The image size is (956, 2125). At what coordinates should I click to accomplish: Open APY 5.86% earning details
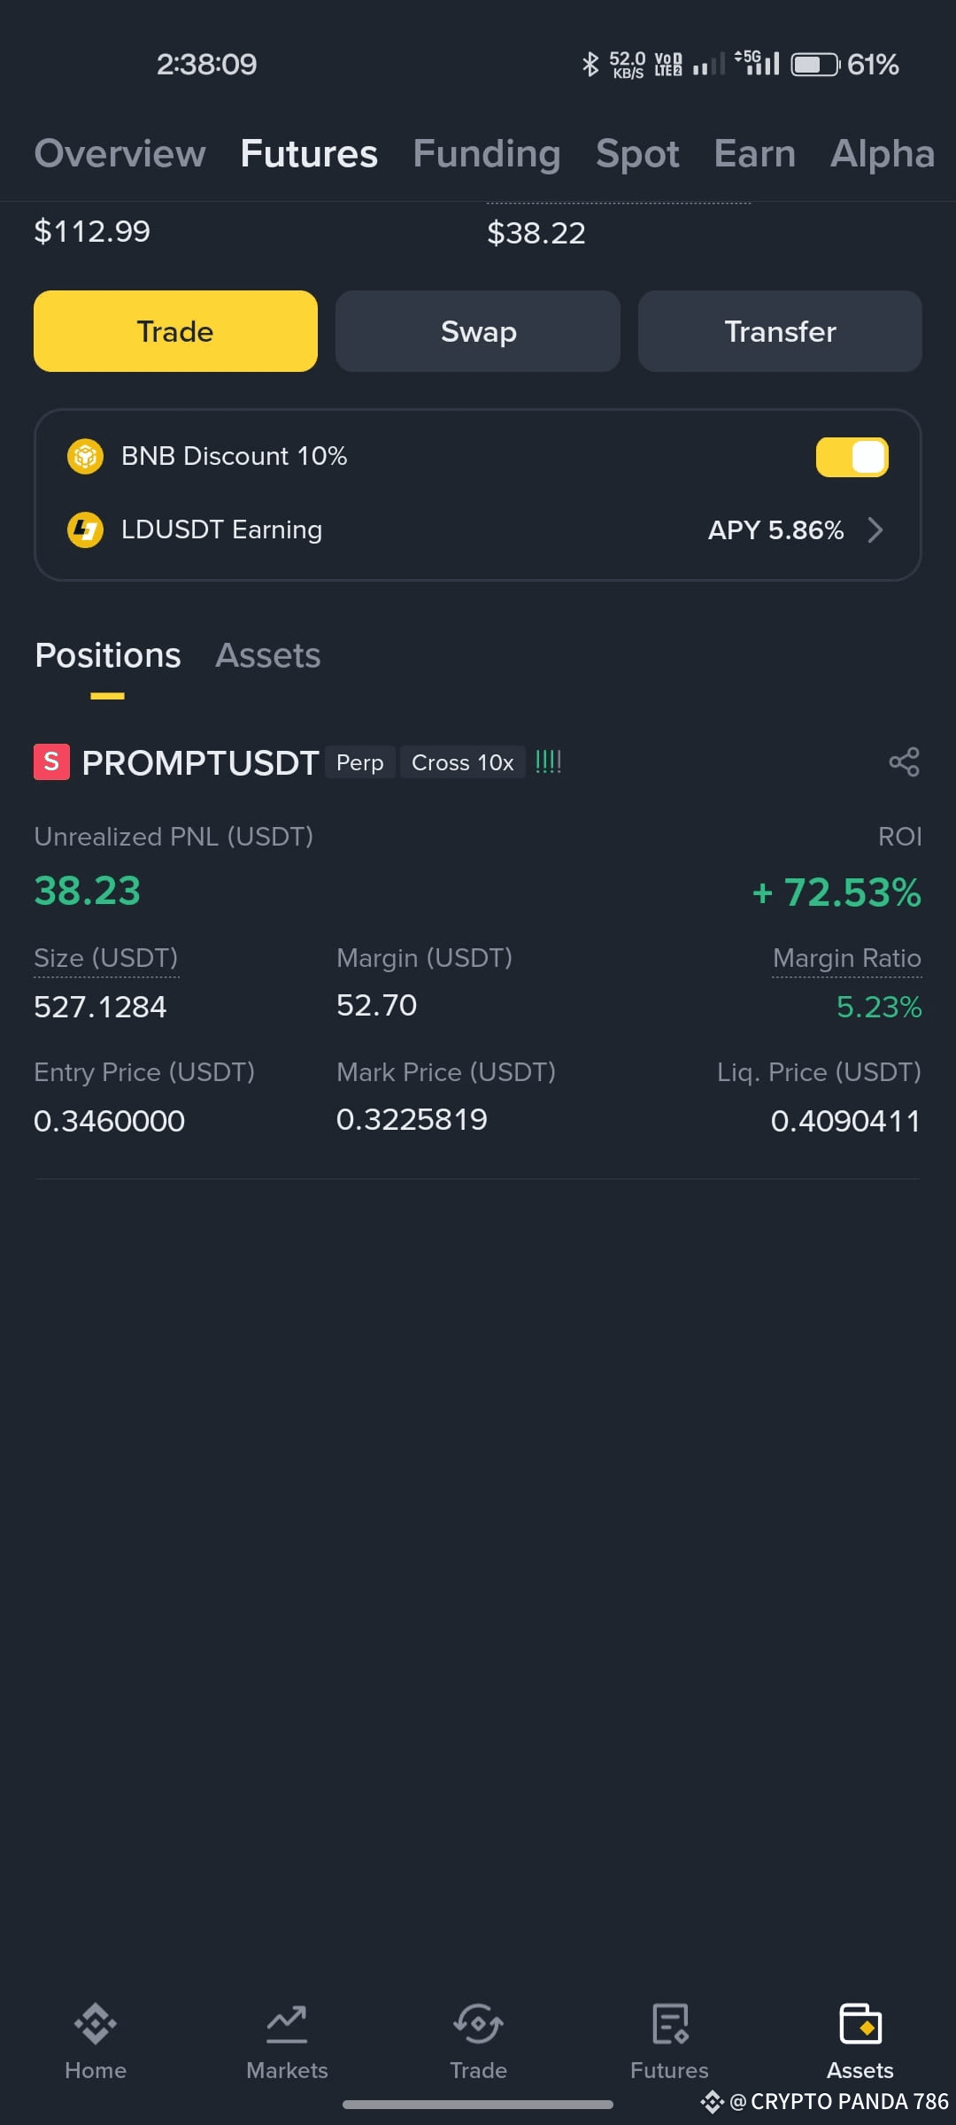pos(775,529)
